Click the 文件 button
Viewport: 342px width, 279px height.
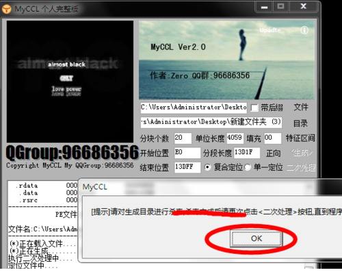coord(301,107)
